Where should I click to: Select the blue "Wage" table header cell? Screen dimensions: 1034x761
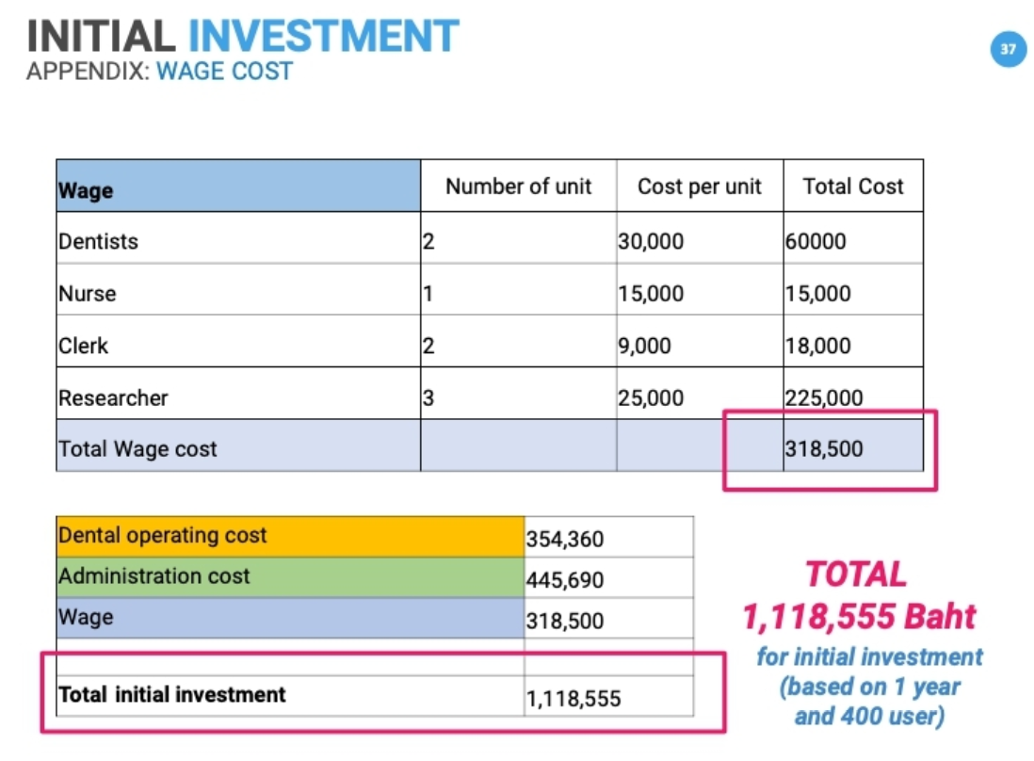[x=237, y=186]
